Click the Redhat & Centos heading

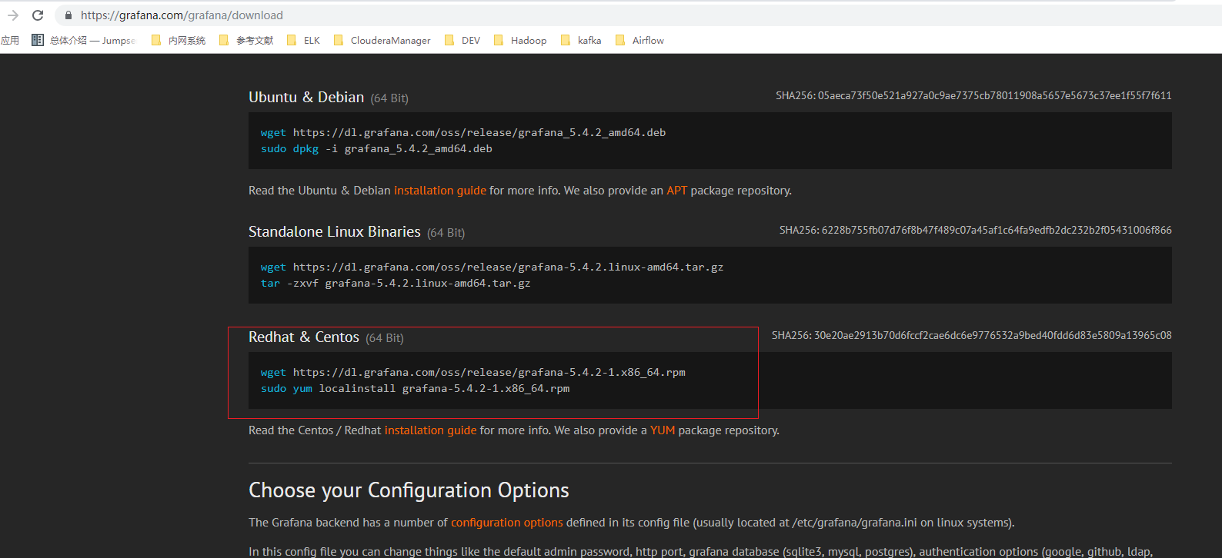(x=304, y=337)
